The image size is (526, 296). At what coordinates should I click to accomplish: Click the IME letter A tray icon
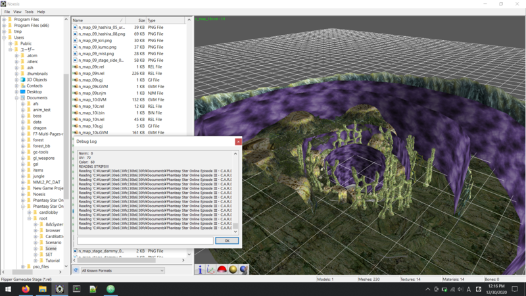(469, 289)
